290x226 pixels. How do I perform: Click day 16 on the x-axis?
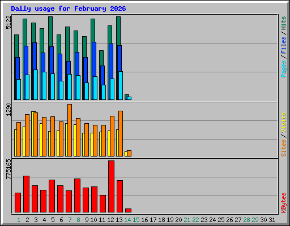click(x=144, y=220)
